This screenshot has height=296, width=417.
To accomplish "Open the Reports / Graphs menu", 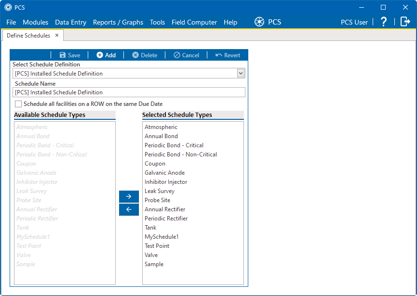I will point(118,22).
